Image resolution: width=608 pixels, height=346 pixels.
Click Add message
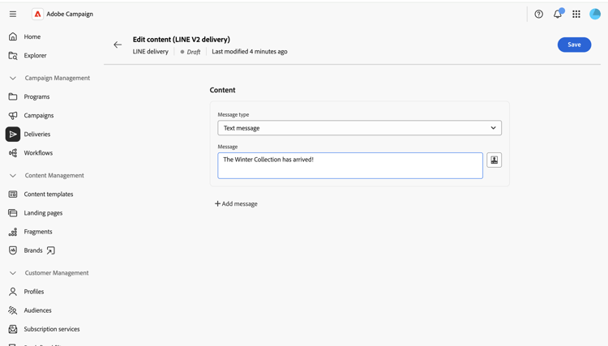pos(236,204)
